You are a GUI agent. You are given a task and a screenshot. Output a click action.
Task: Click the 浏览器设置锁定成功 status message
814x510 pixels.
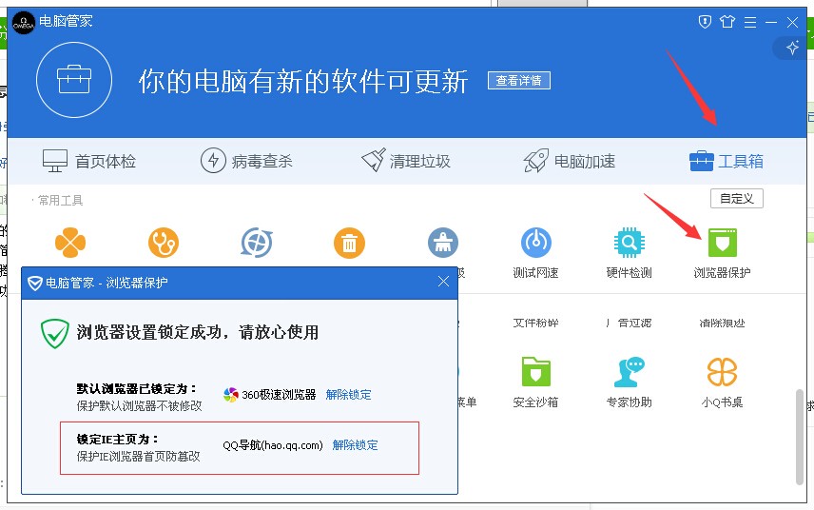pyautogui.click(x=197, y=332)
